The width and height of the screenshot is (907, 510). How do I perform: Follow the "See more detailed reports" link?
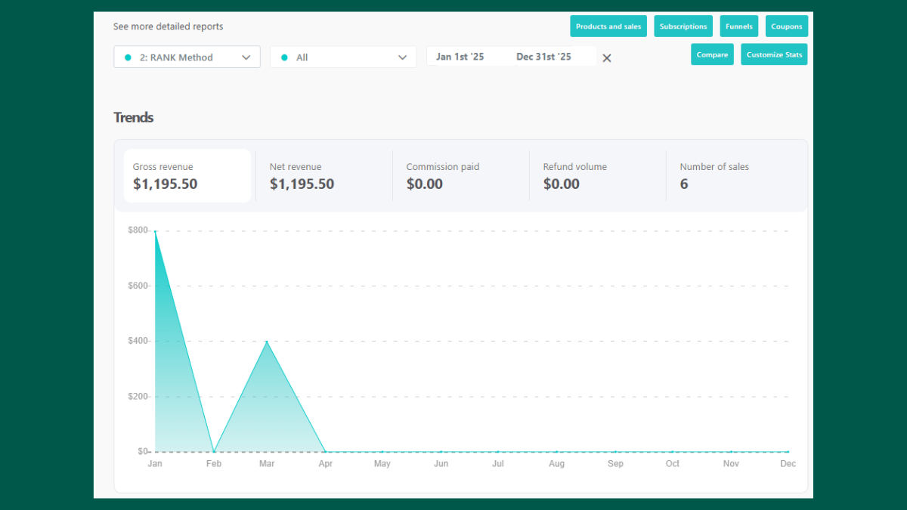(168, 26)
